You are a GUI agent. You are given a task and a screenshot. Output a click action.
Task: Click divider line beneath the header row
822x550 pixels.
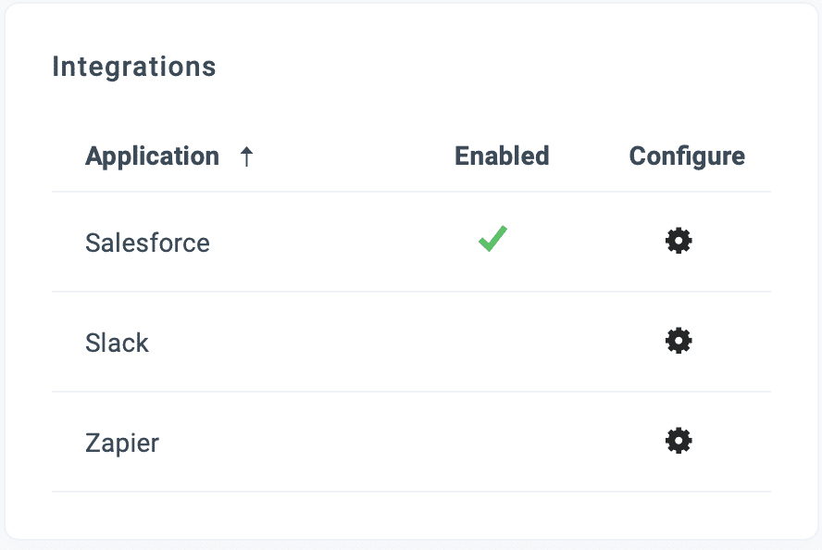(411, 192)
